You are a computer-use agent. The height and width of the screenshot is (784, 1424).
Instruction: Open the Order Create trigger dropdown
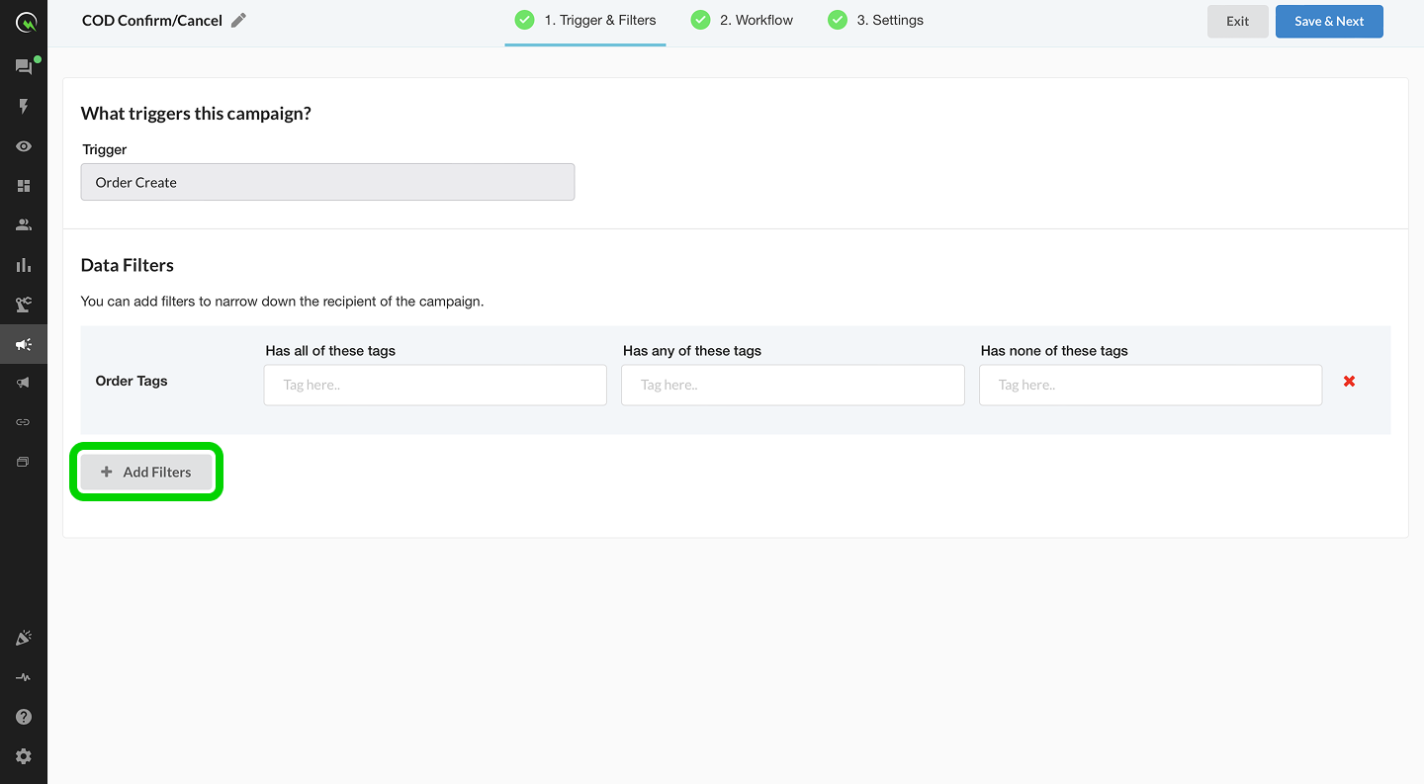click(x=327, y=183)
